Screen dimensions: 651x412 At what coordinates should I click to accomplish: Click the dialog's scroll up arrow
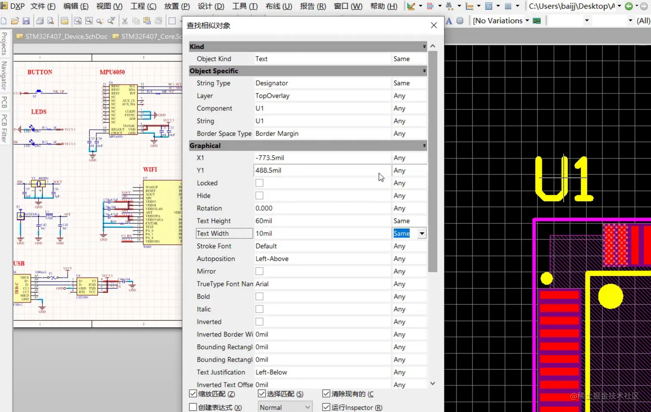(433, 46)
